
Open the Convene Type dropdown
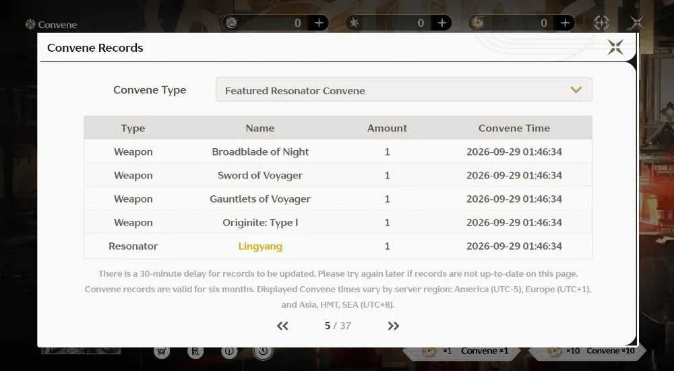[404, 90]
